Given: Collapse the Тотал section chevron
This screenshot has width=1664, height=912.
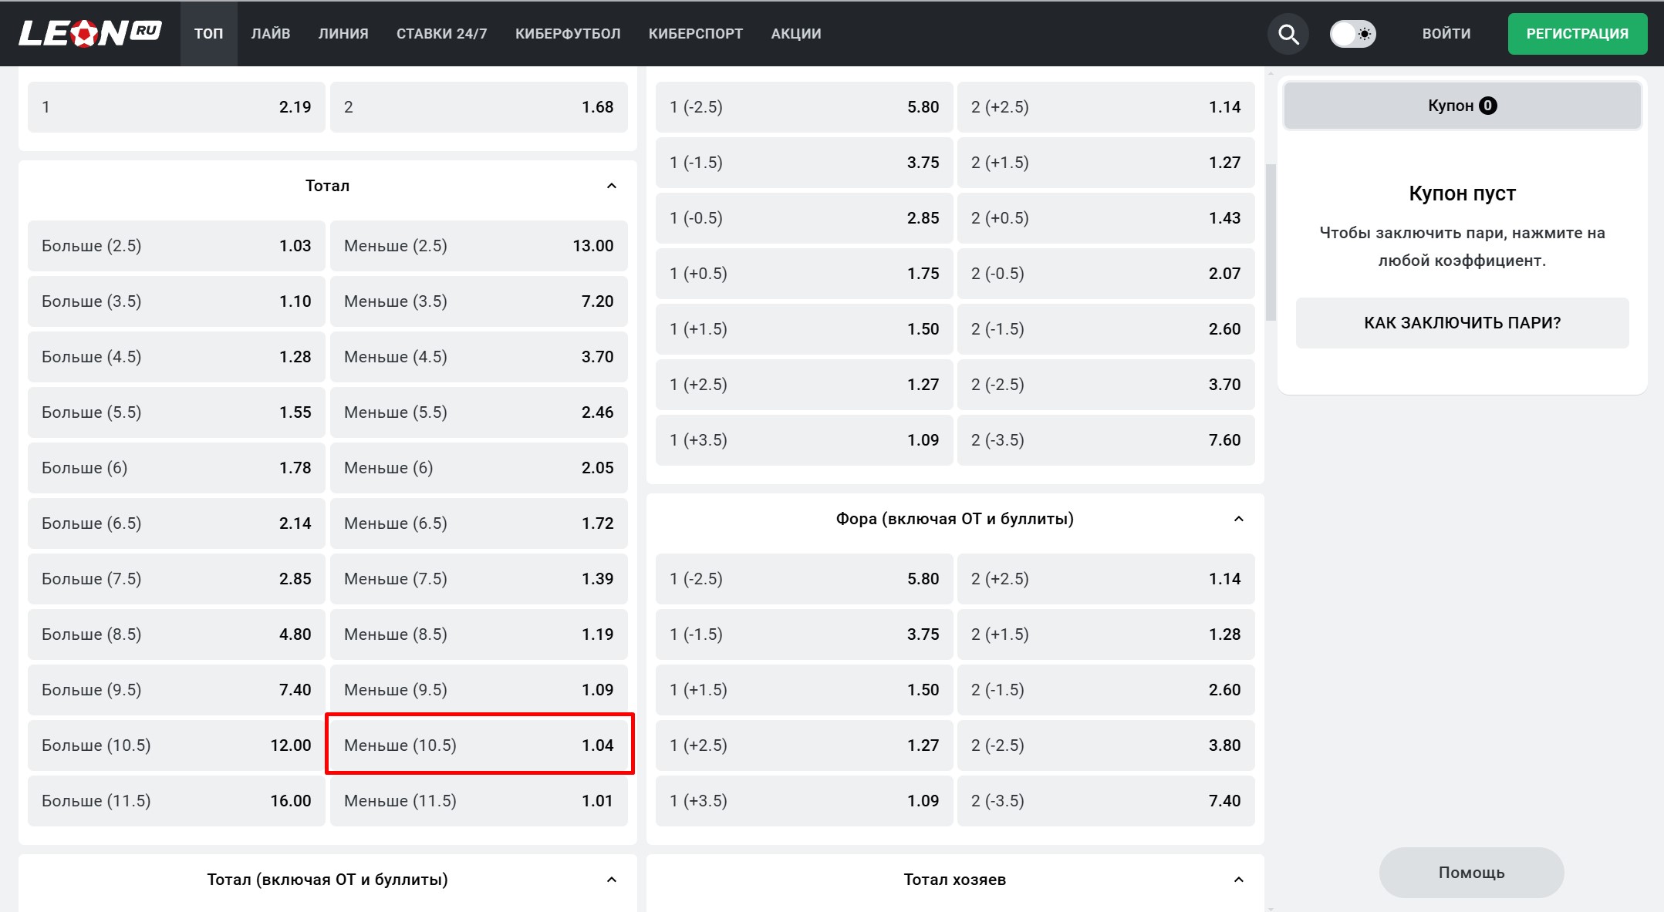Looking at the screenshot, I should [x=612, y=186].
